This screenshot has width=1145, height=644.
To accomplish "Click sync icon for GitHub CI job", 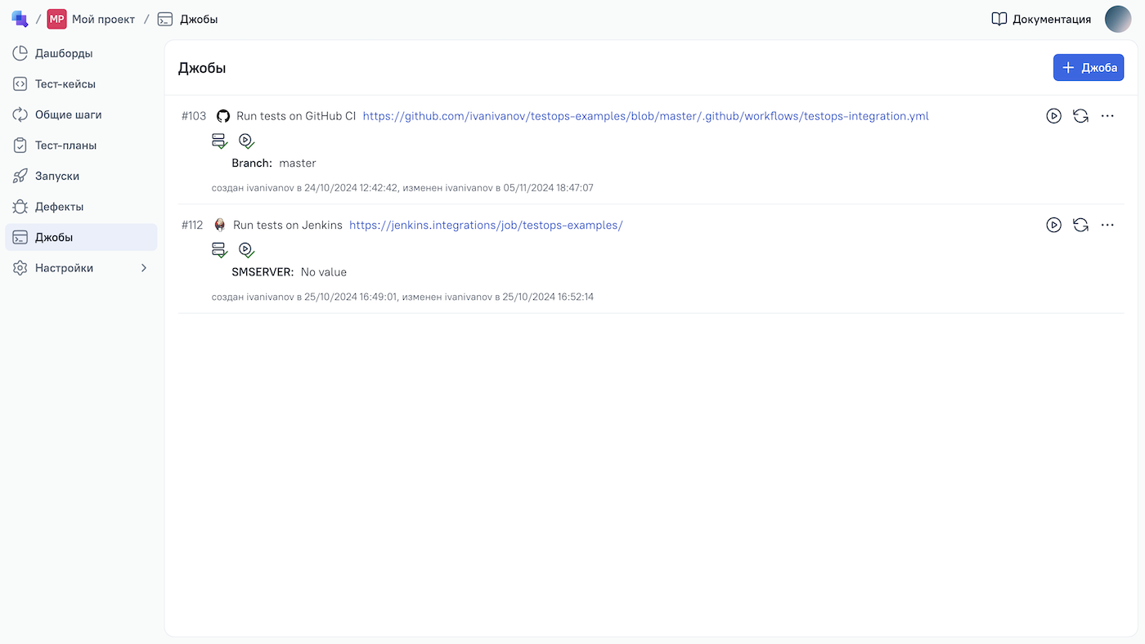I will point(1080,116).
